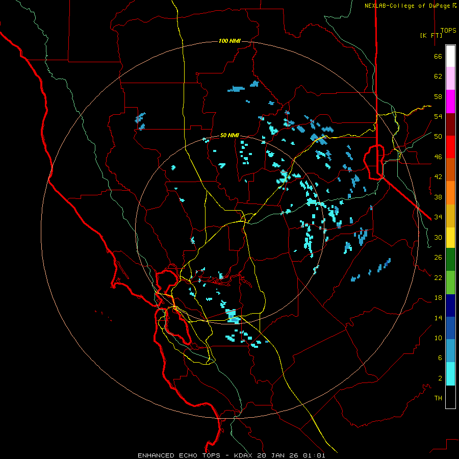Click the 18 legend value label
Image resolution: width=459 pixels, height=459 pixels.
pyautogui.click(x=438, y=298)
